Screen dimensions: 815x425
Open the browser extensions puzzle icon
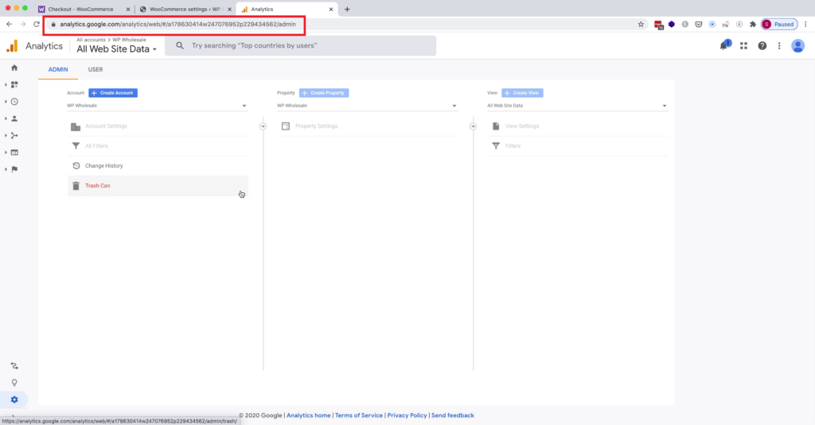pyautogui.click(x=753, y=25)
